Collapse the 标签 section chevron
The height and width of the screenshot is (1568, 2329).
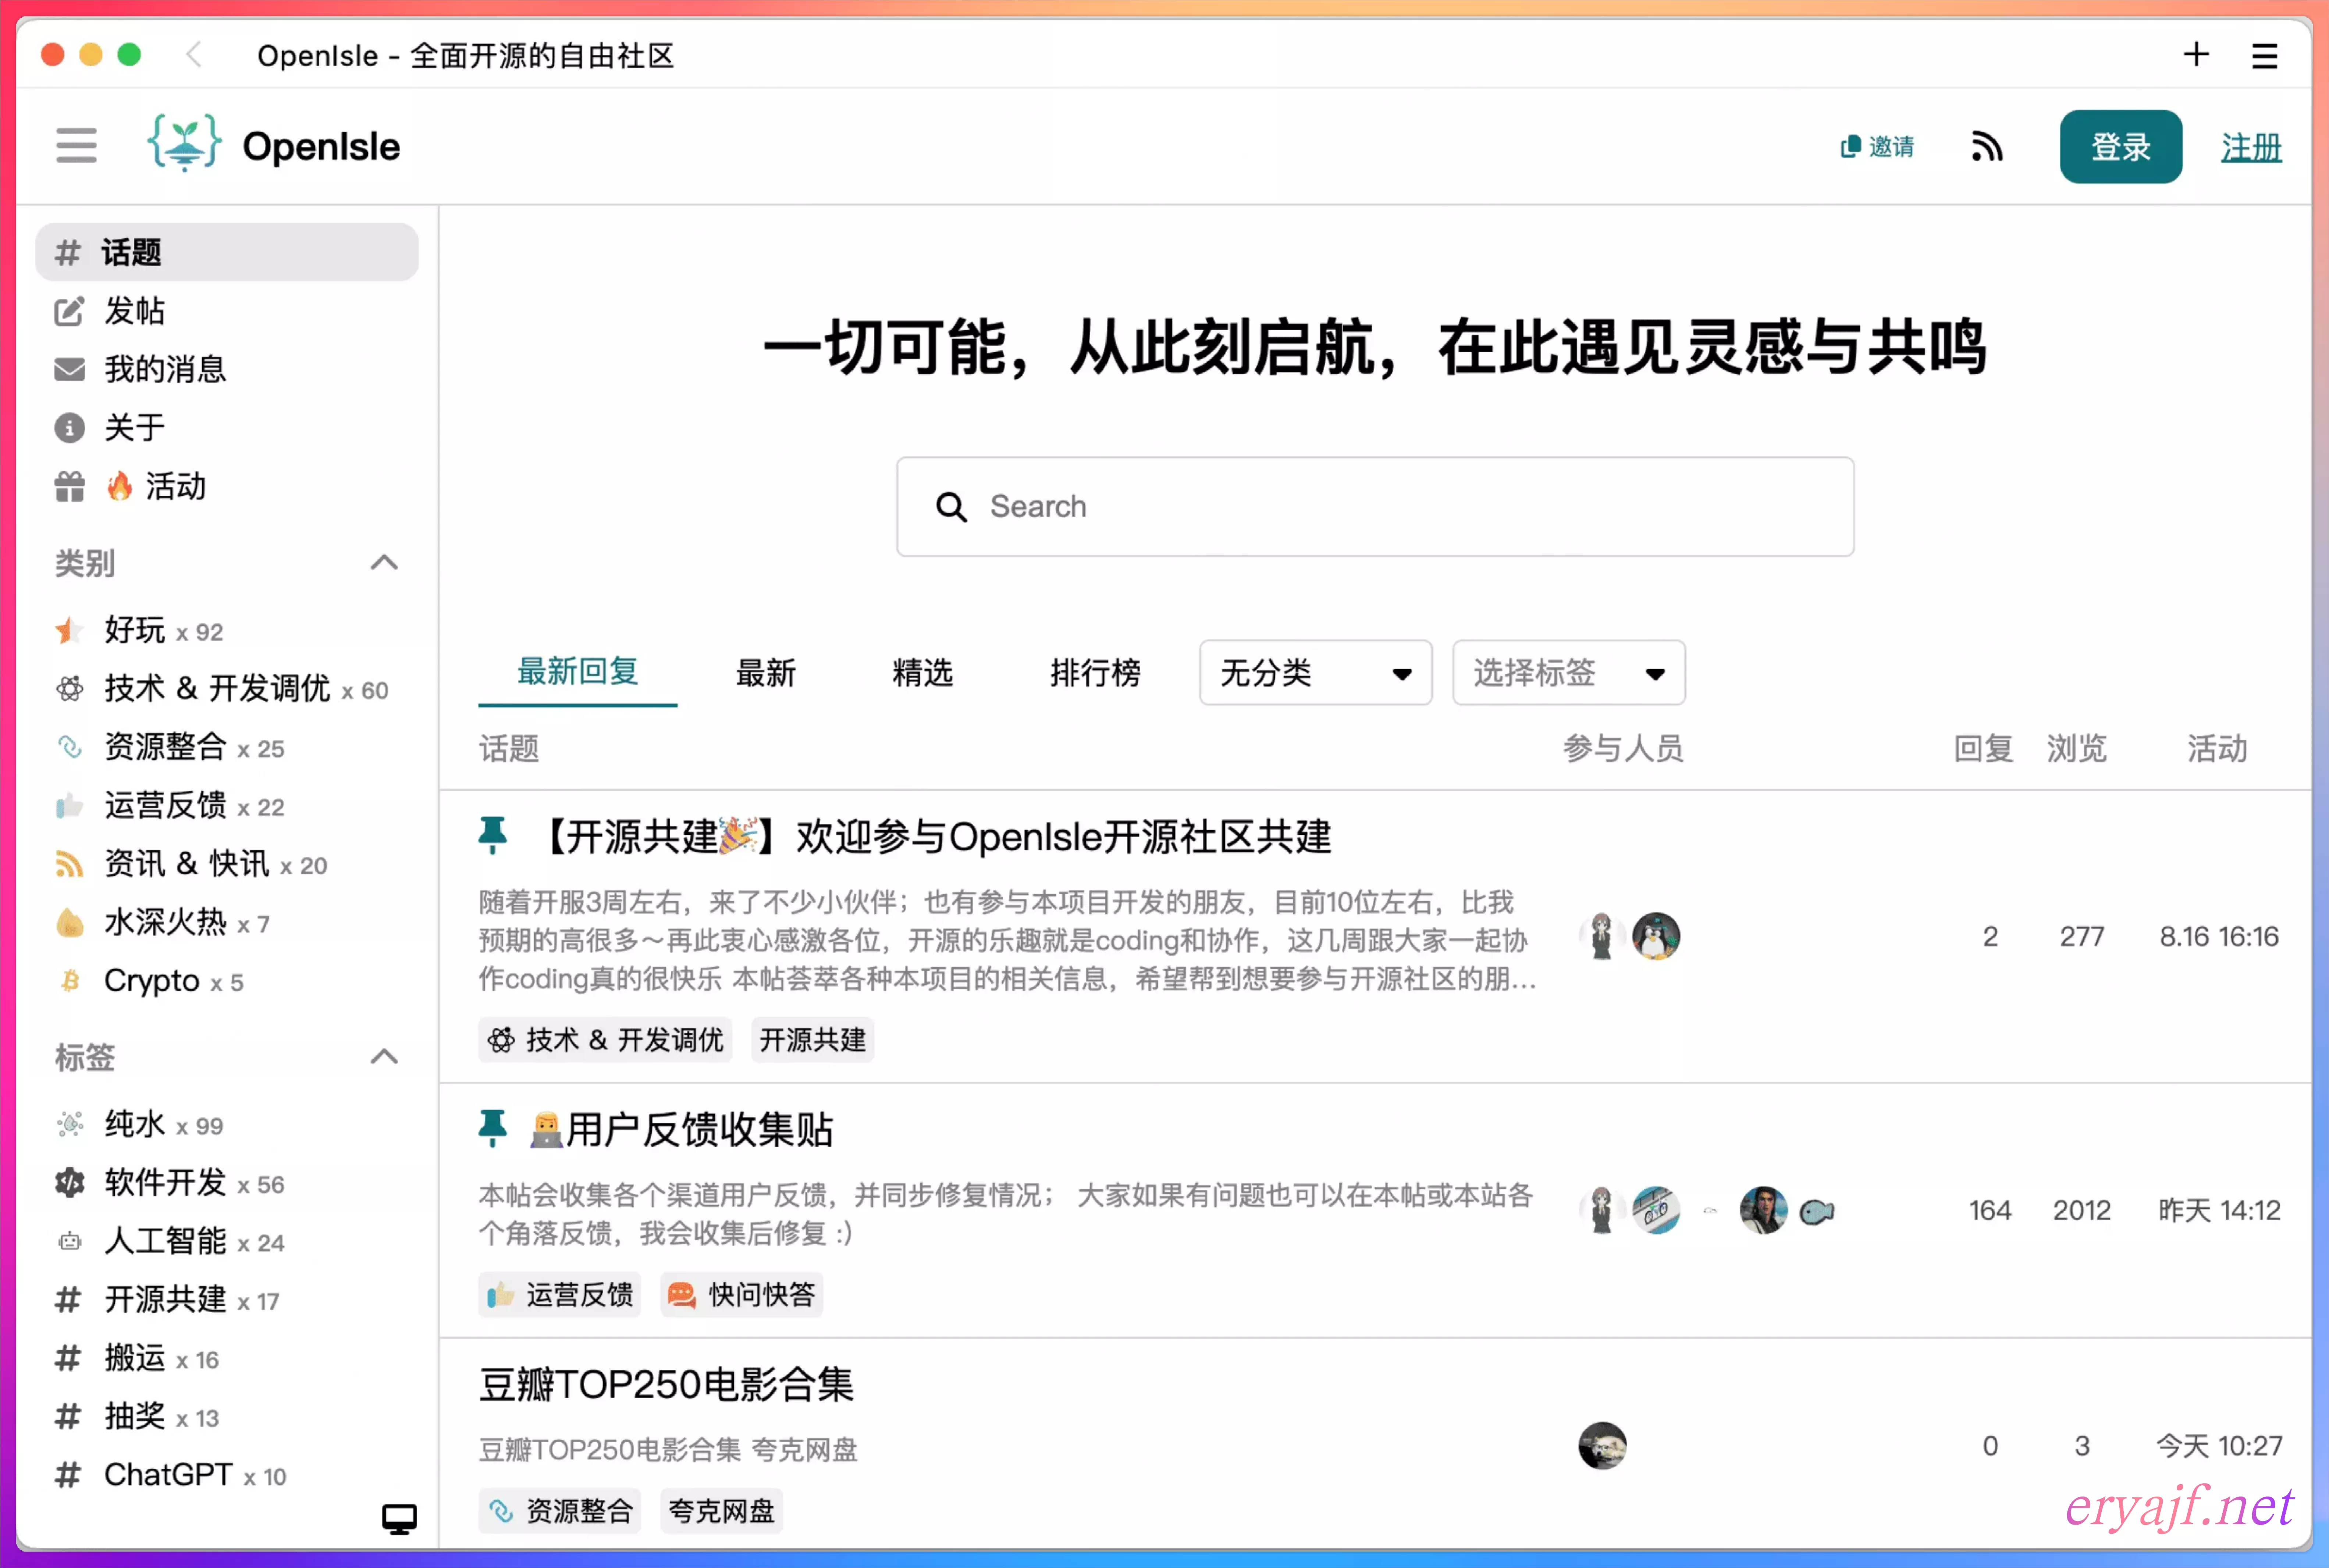coord(384,1057)
